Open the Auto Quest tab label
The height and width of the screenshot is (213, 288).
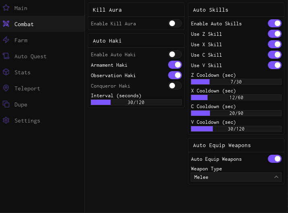tap(31, 56)
